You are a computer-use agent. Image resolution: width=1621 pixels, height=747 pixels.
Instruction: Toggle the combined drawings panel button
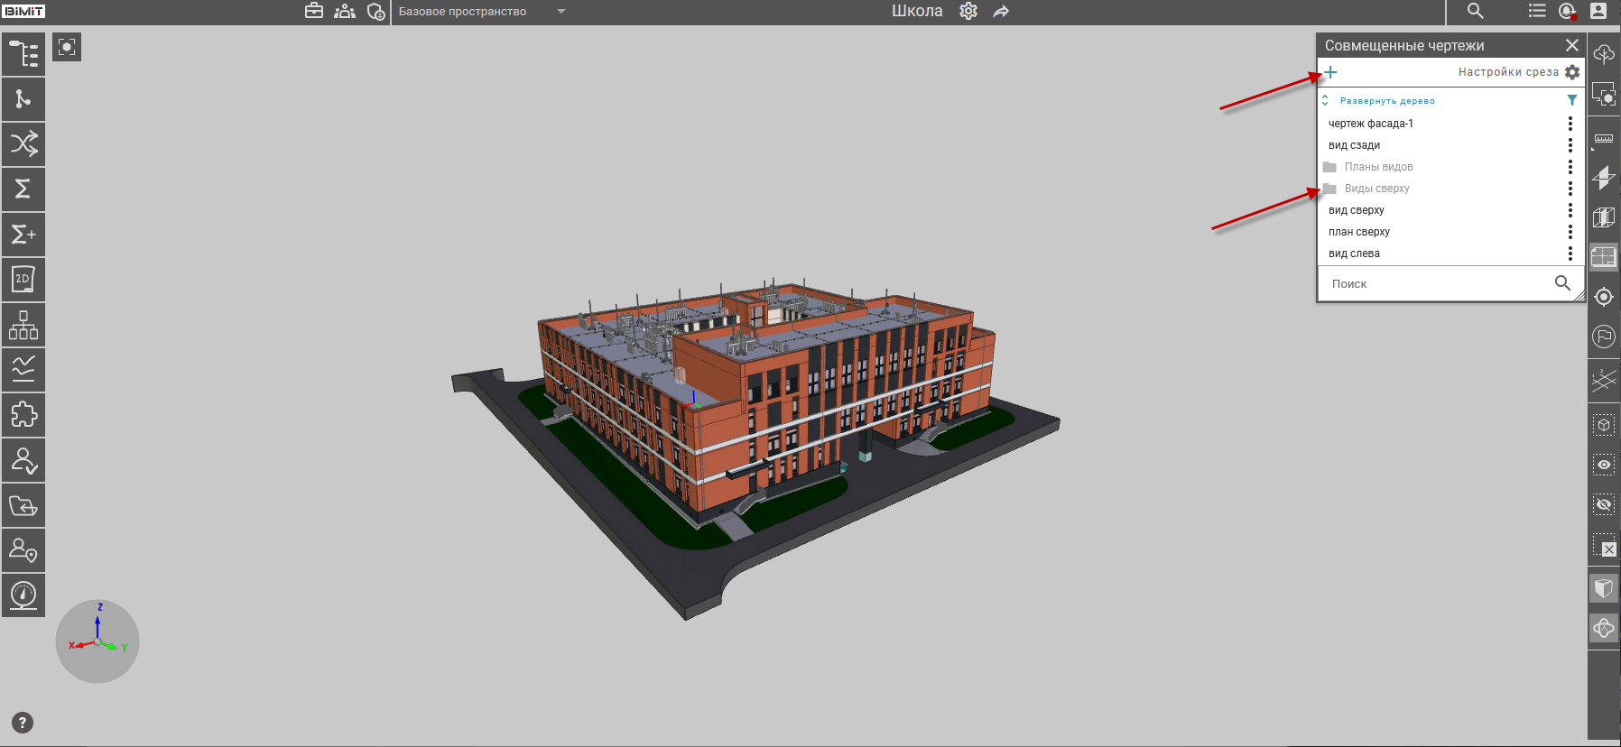(x=1604, y=257)
